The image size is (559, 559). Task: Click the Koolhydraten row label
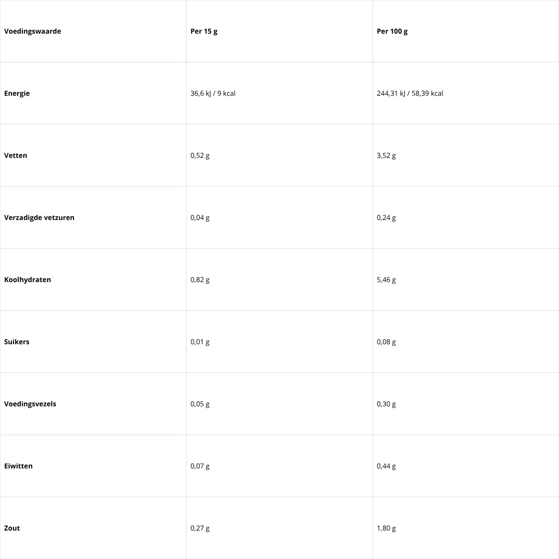[x=27, y=280]
